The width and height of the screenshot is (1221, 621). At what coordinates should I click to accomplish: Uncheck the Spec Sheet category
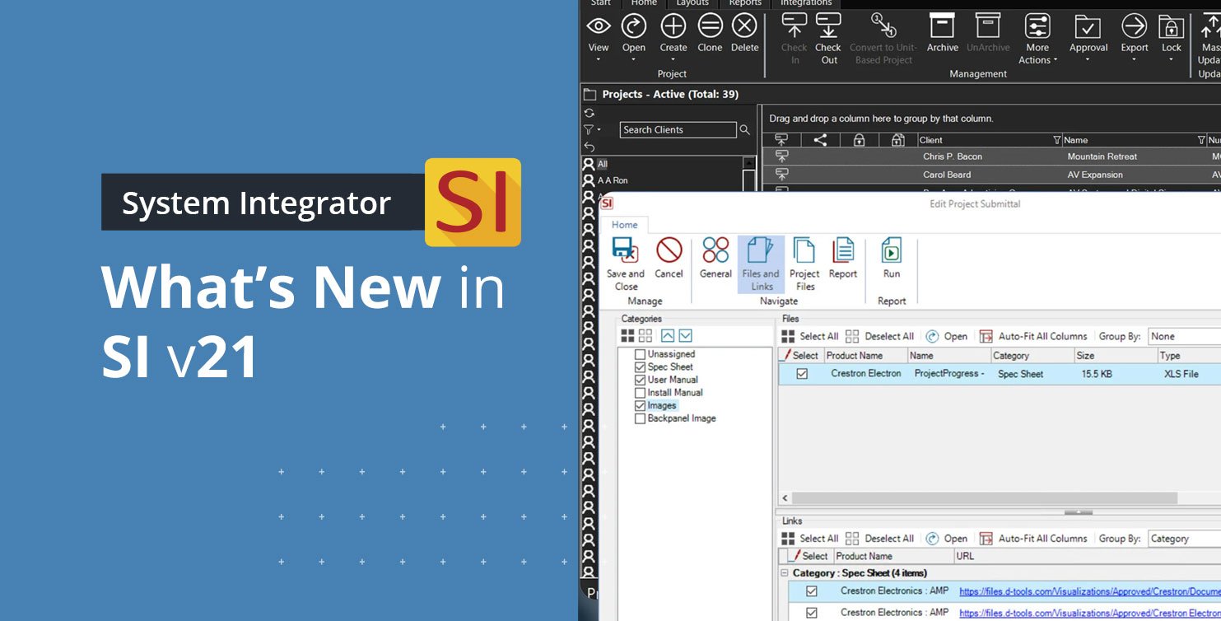coord(640,367)
